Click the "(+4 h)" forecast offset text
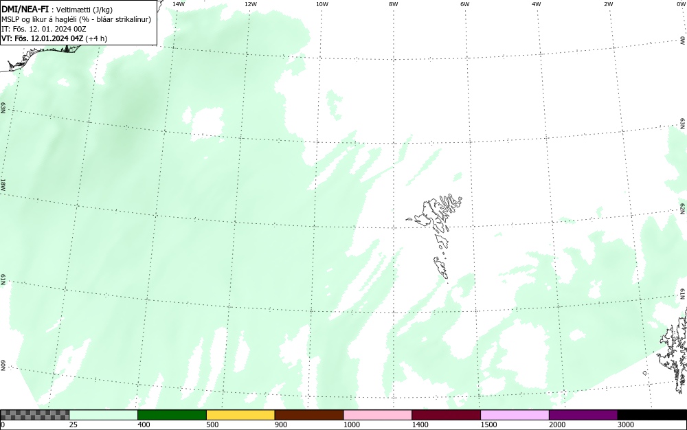Viewport: 687px width, 430px height. (x=96, y=38)
